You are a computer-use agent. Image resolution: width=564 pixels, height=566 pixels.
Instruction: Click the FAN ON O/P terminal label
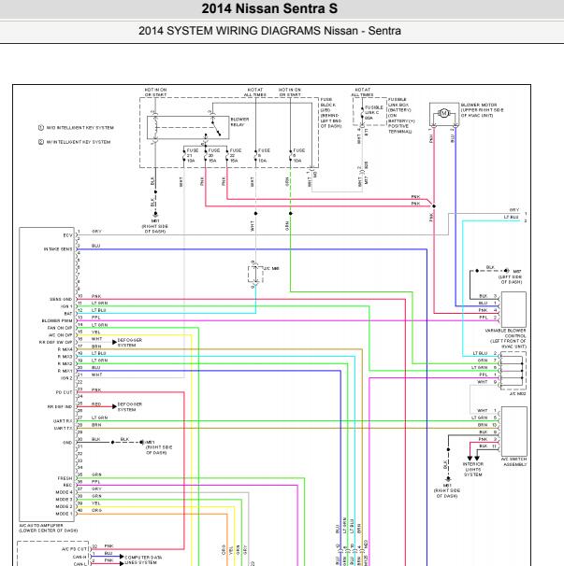point(60,328)
